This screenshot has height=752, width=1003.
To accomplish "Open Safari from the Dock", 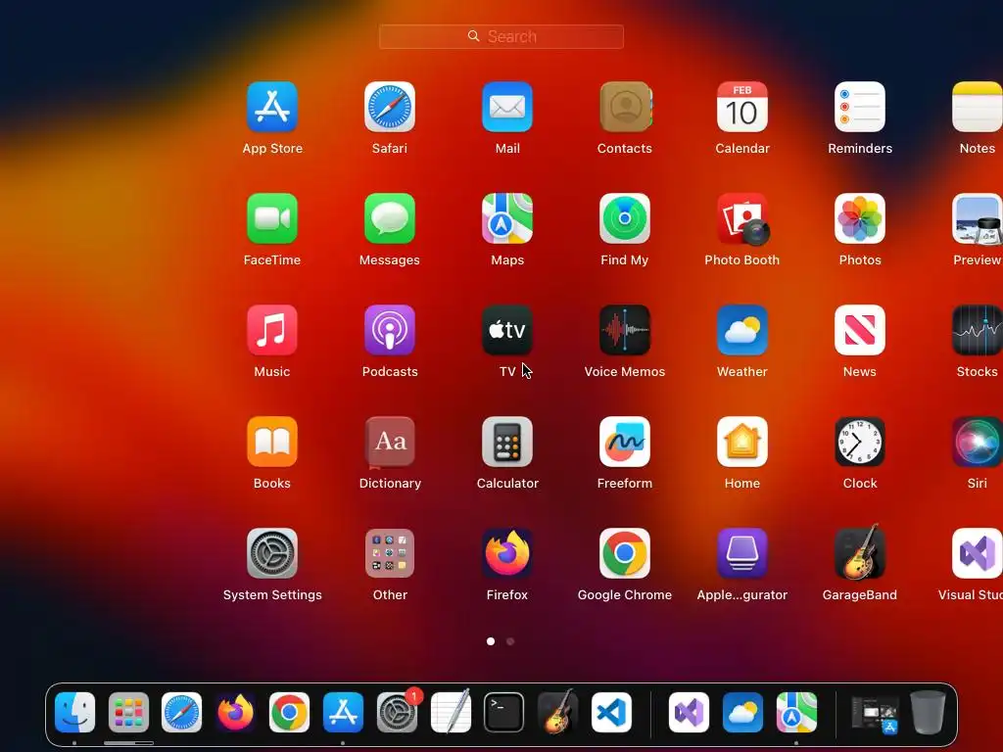I will tap(181, 713).
